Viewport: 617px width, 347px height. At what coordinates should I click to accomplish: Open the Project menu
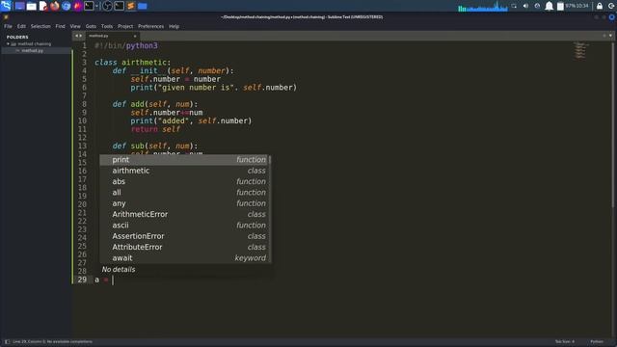tap(125, 26)
